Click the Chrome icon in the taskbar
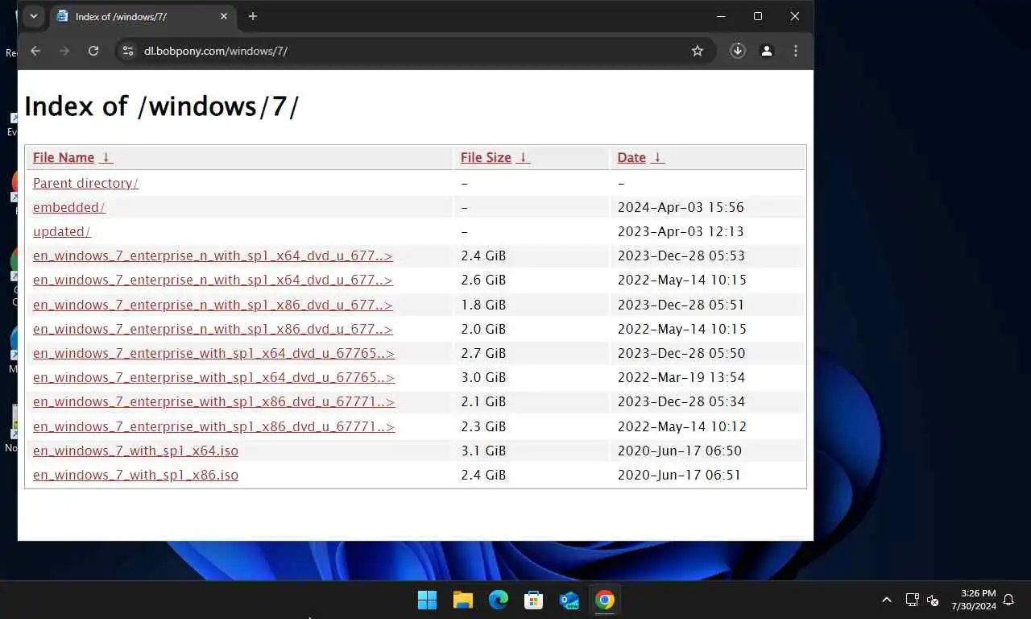Screen dimensions: 1031x619 (605, 600)
